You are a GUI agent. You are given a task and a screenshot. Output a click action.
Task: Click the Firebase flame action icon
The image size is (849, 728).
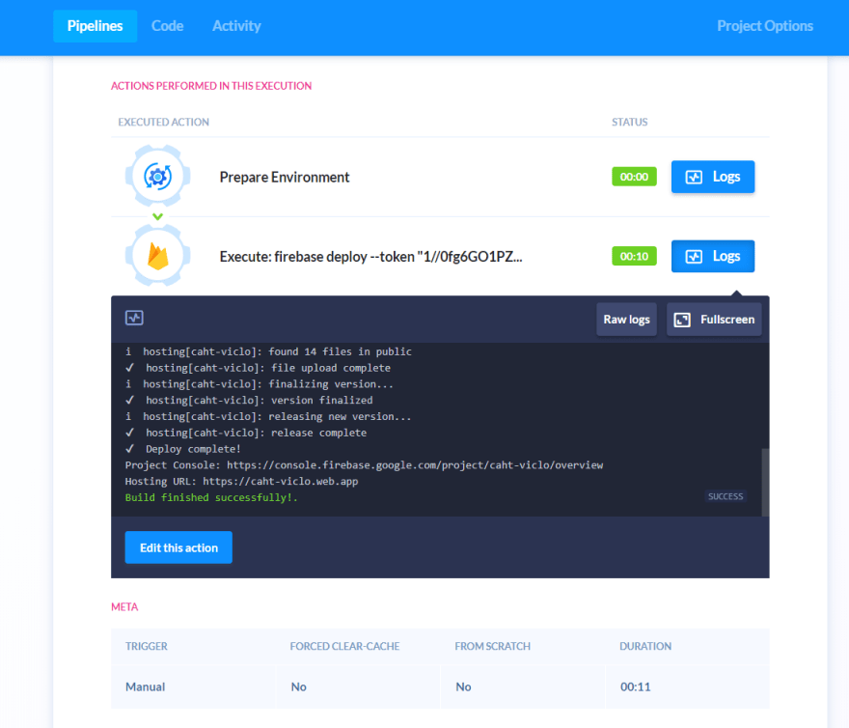coord(157,256)
